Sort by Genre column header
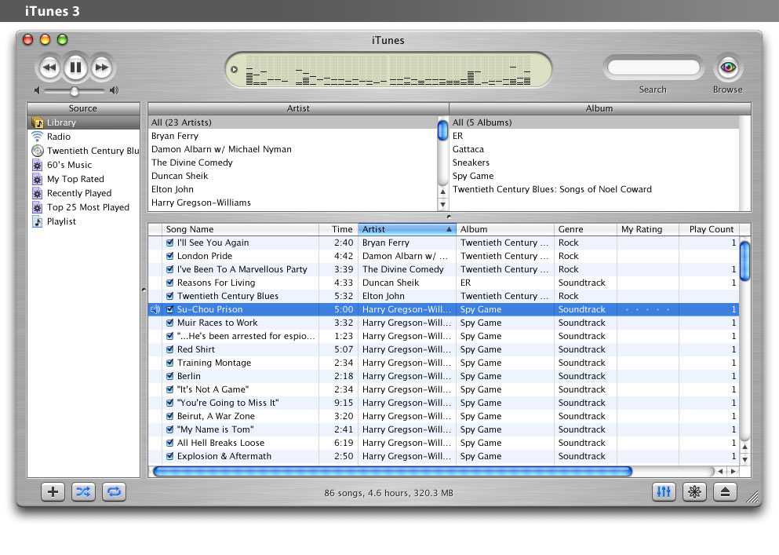This screenshot has height=555, width=779. coord(585,229)
